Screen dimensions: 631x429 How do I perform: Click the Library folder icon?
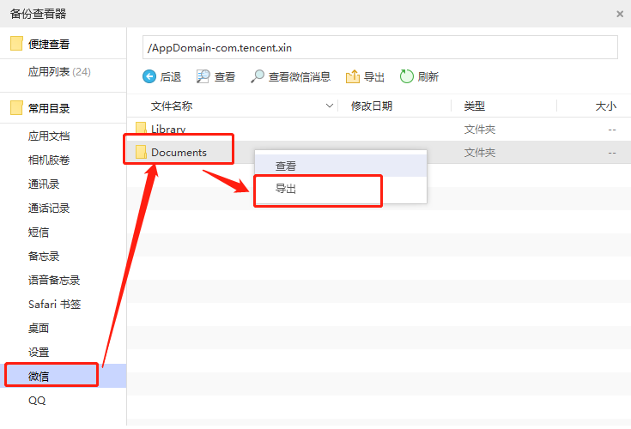pos(141,129)
